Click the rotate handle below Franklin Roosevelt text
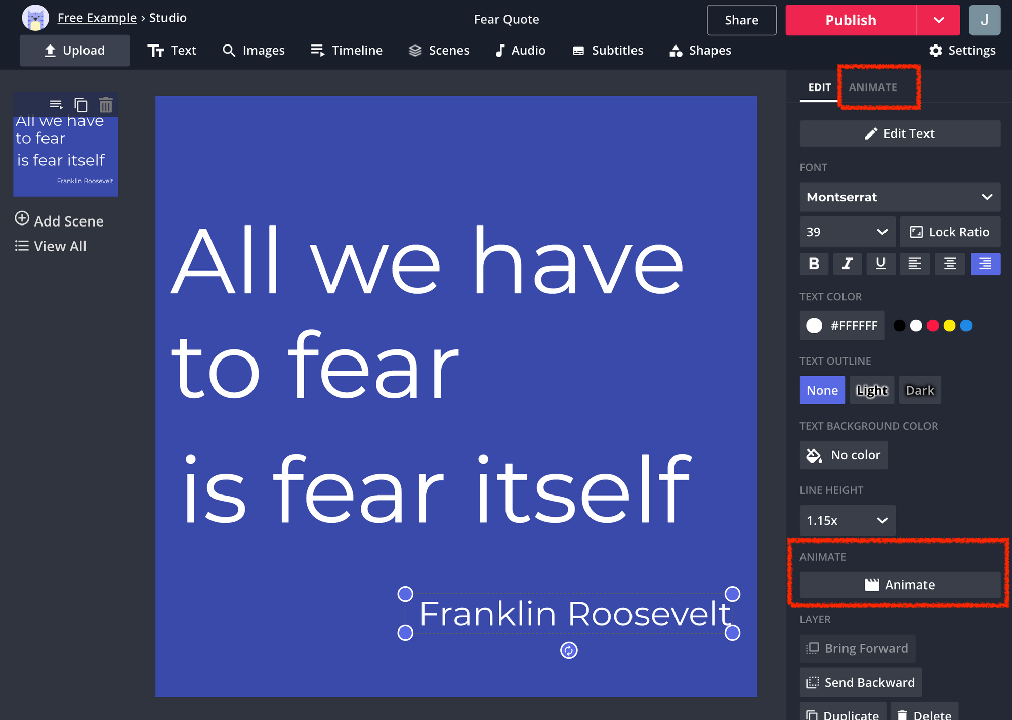Screen dimensions: 1012x720 (569, 650)
